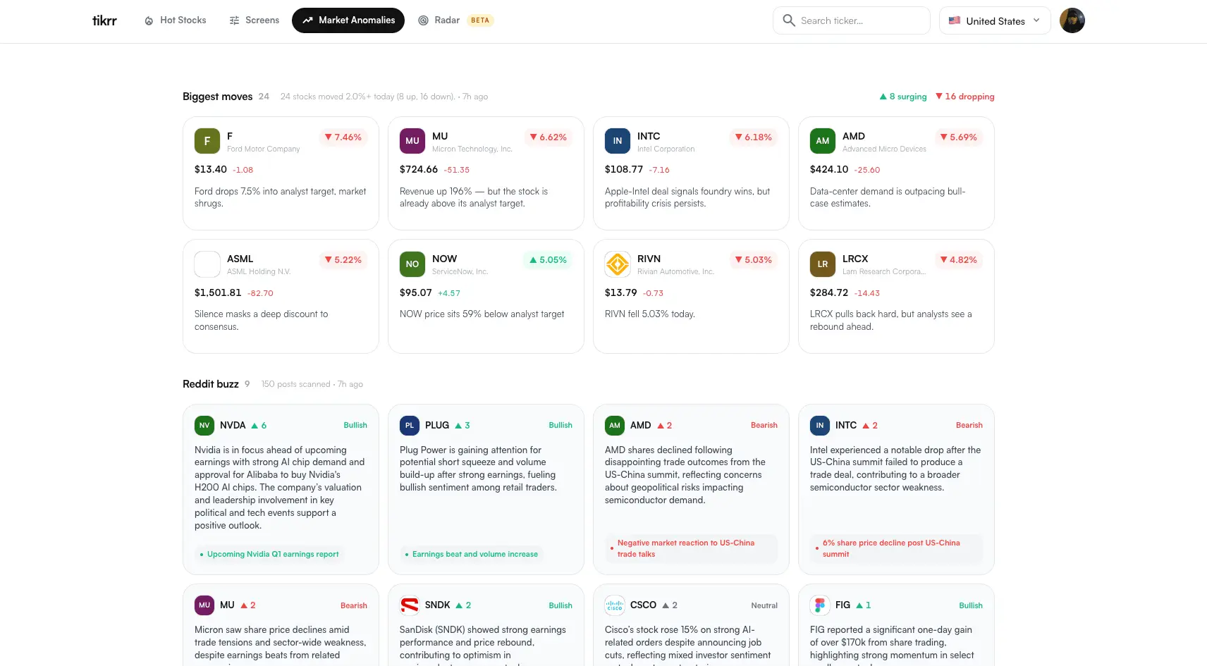Click the US flag icon

(955, 20)
